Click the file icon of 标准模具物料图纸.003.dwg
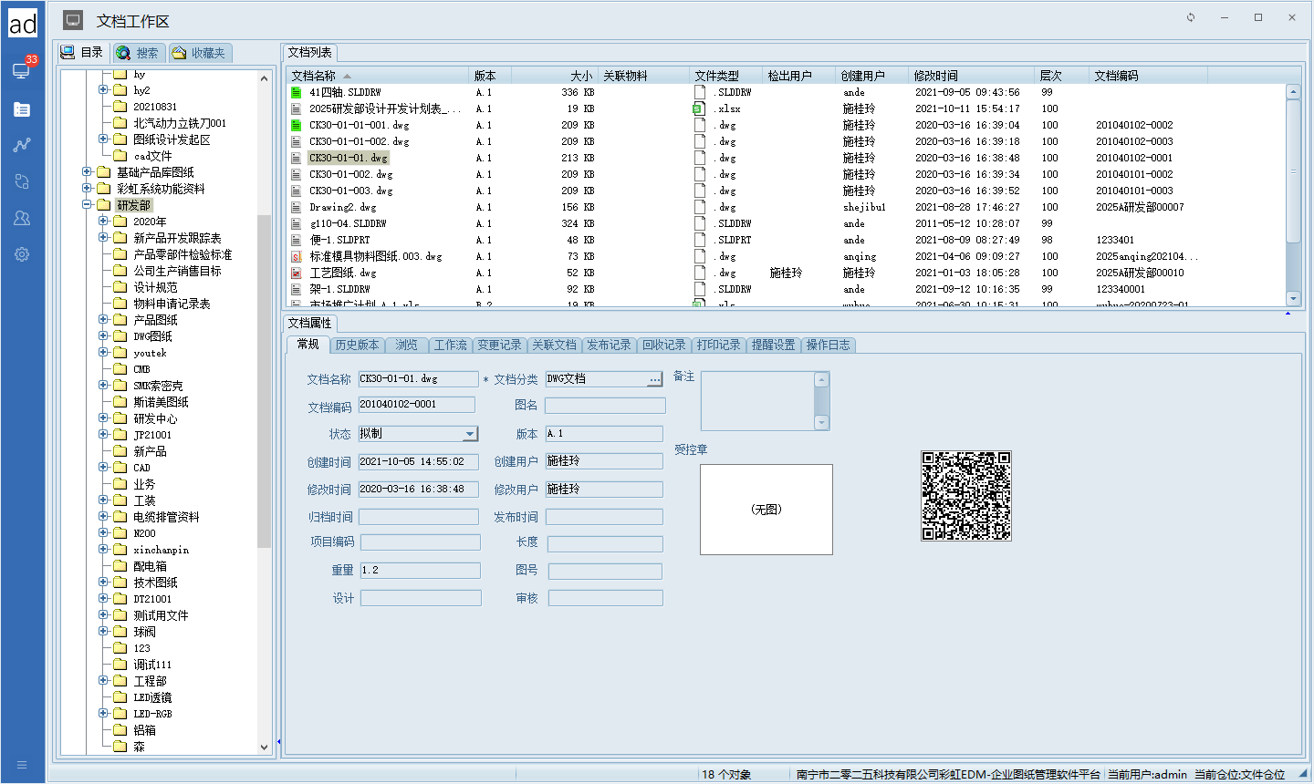Viewport: 1314px width, 784px height. coord(296,256)
